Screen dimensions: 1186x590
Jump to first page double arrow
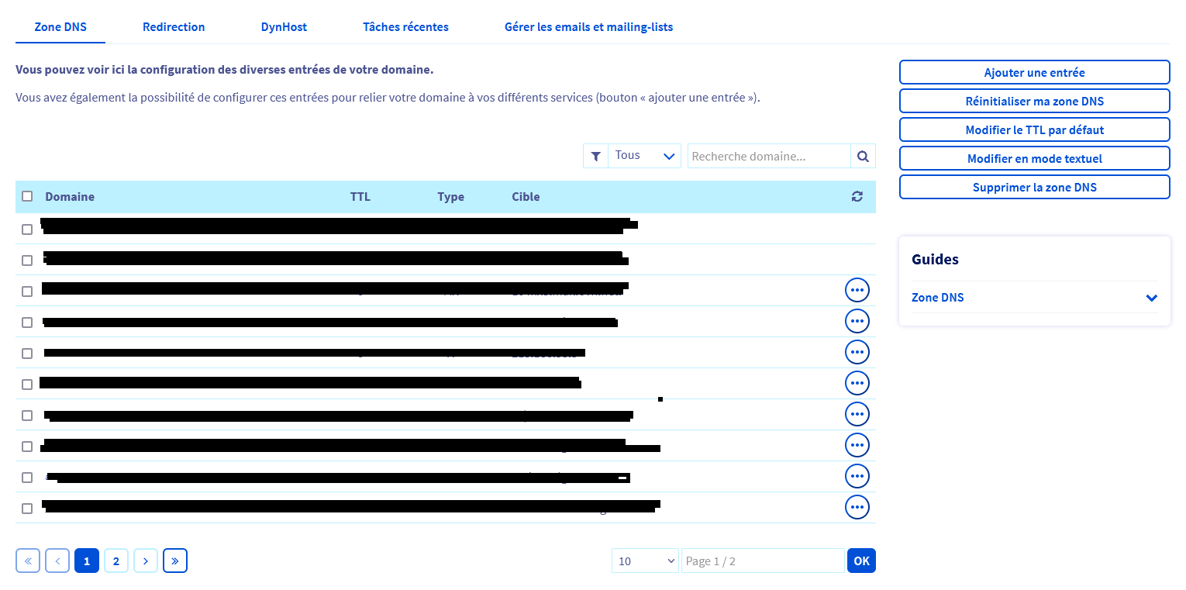point(28,561)
